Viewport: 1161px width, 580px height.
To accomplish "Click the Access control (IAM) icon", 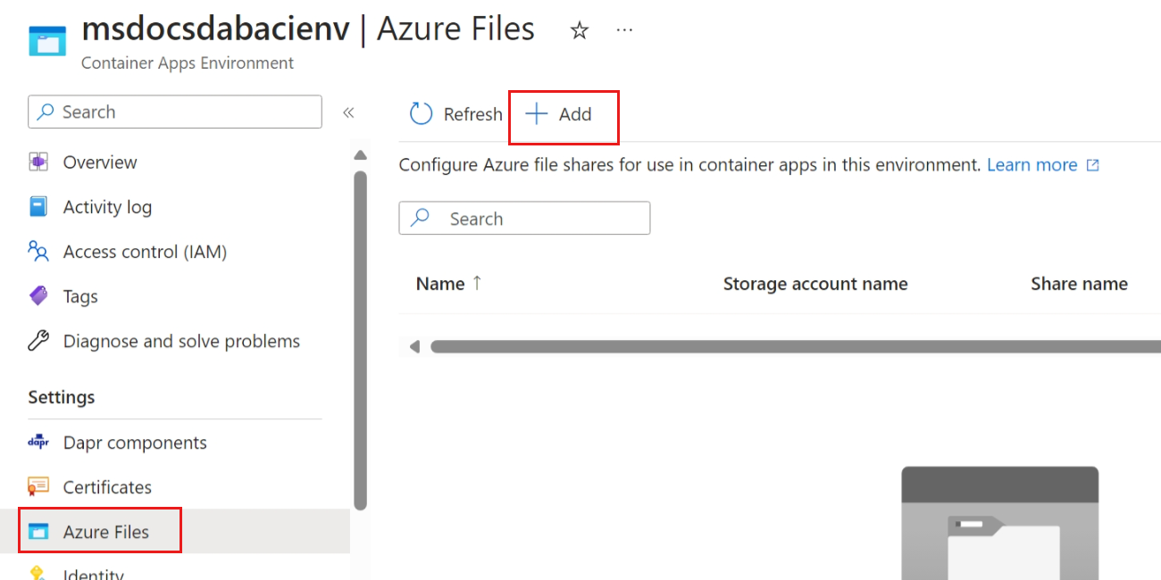I will click(x=39, y=252).
